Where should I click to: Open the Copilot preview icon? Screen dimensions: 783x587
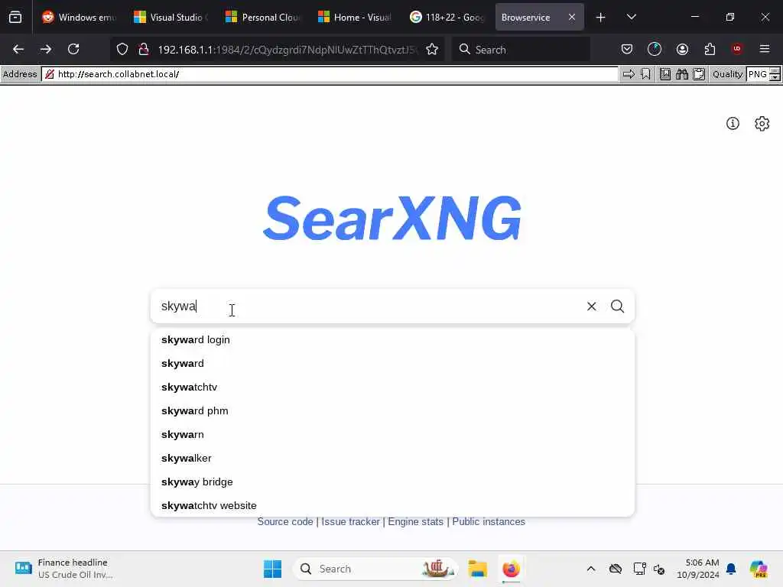pos(759,569)
